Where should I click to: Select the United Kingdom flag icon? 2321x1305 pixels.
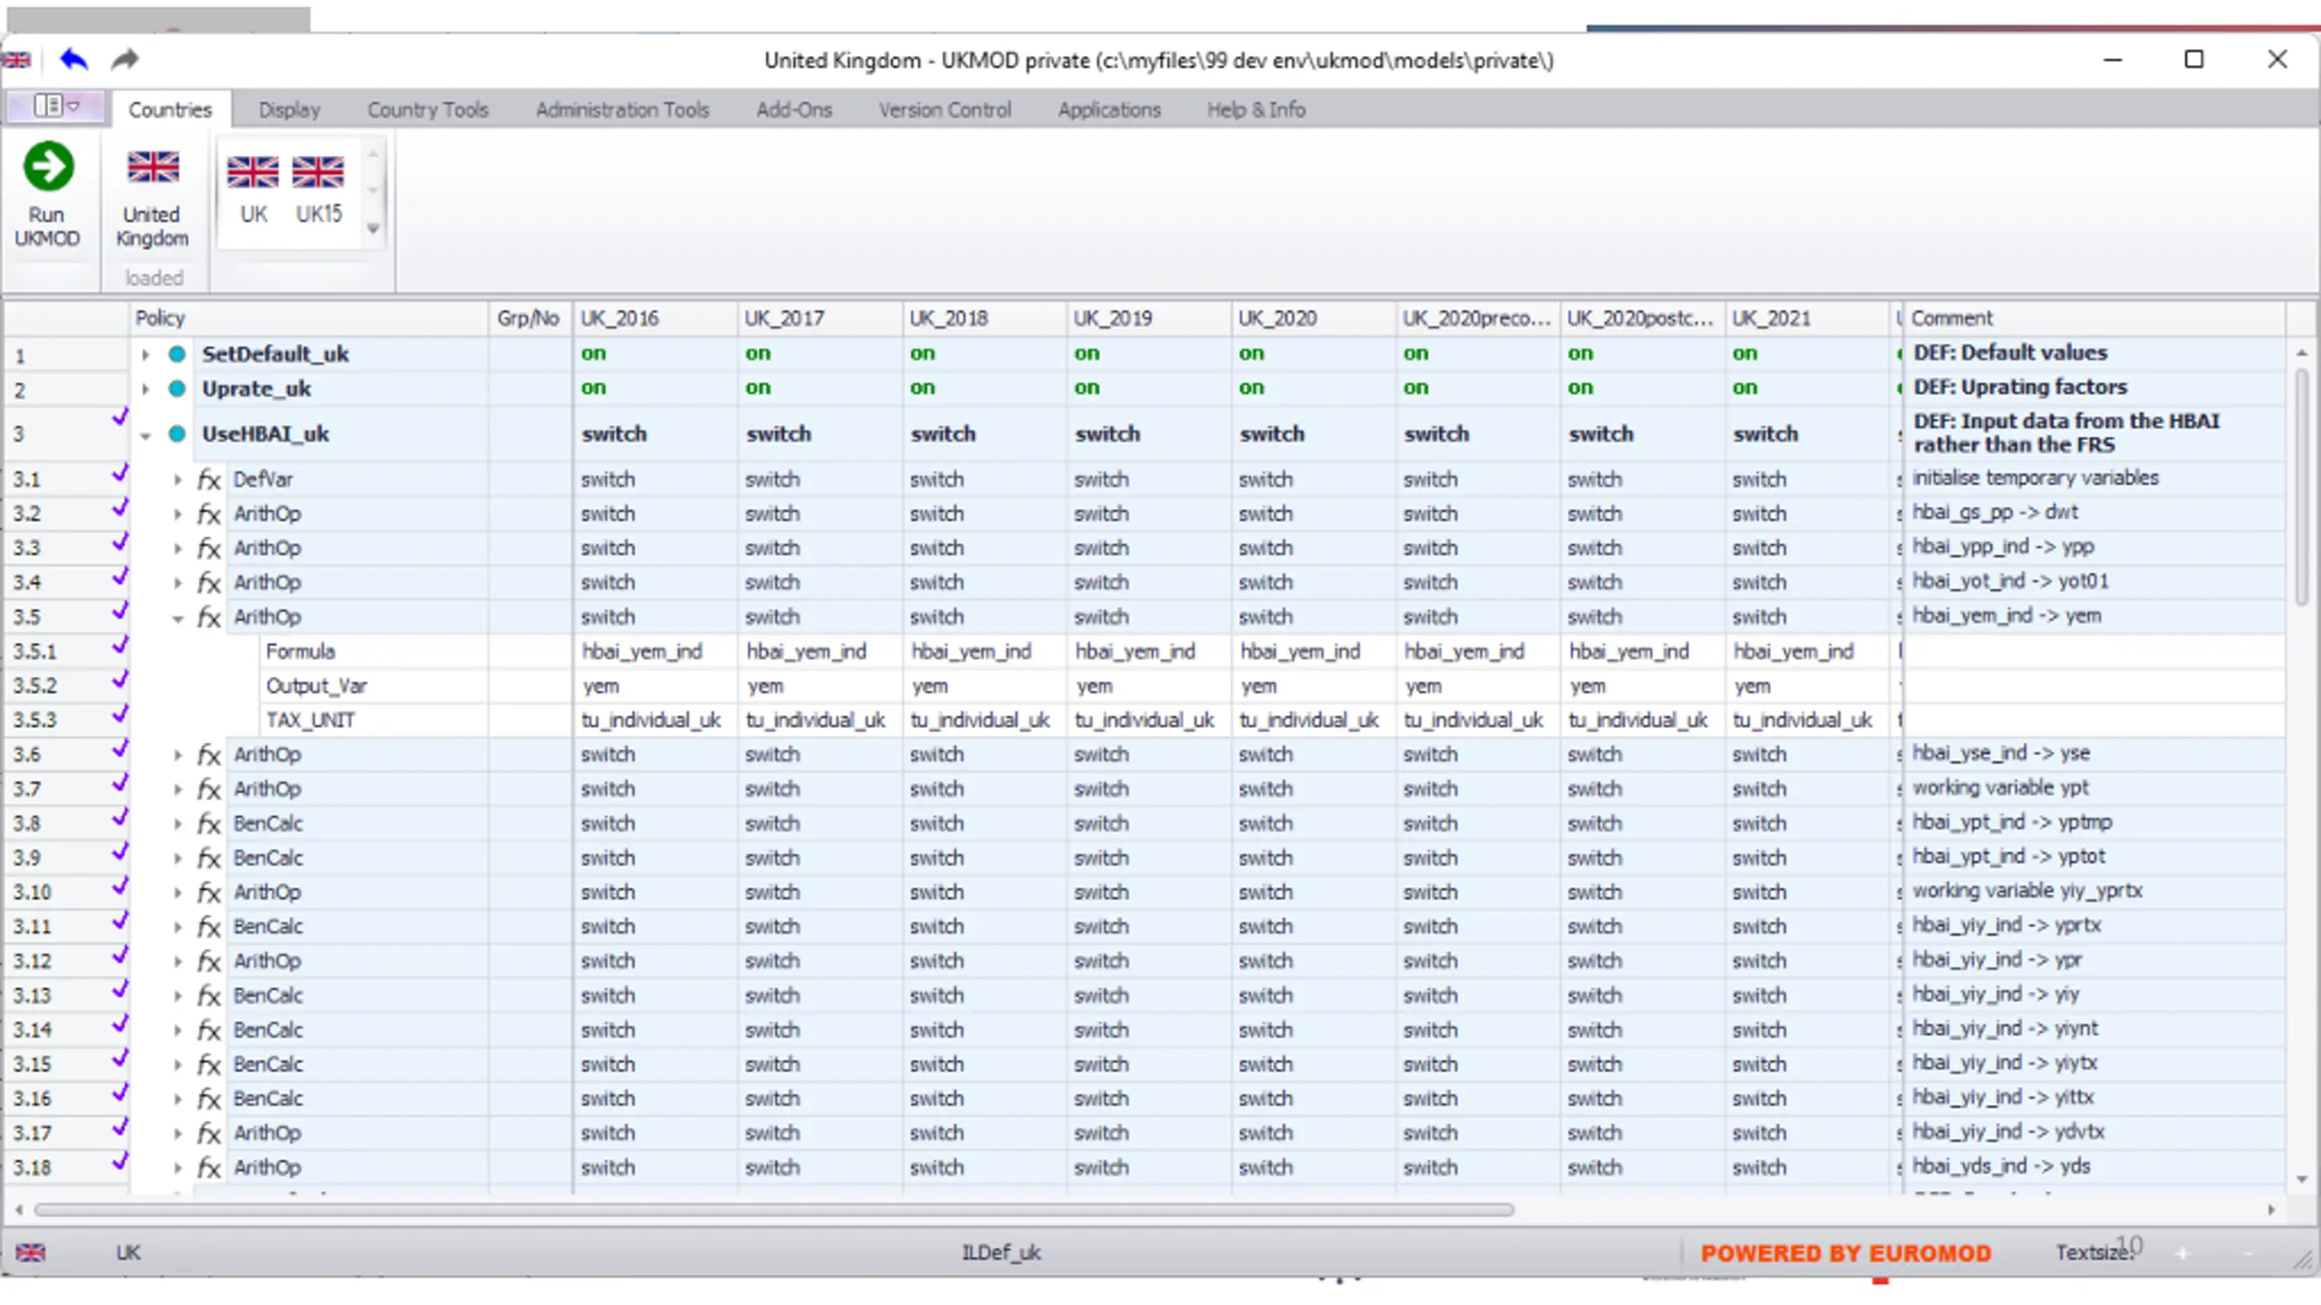(152, 167)
